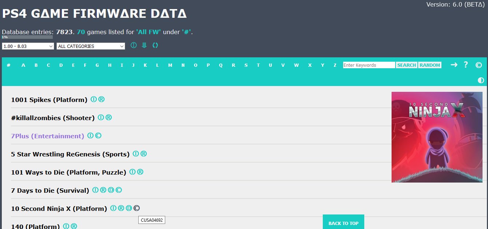This screenshot has height=229, width=488.
Task: Select letter C in alphabet bar
Action: 48,65
